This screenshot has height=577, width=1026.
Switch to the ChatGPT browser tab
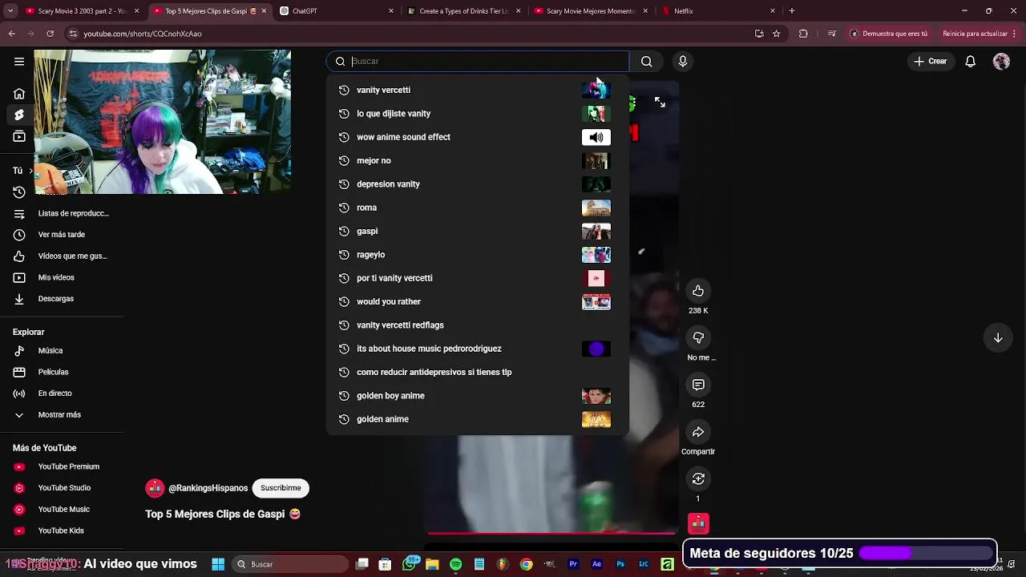coord(337,11)
